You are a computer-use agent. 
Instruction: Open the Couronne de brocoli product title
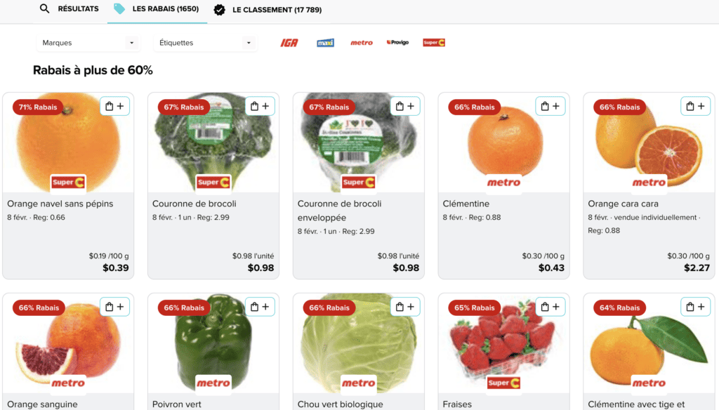(194, 204)
